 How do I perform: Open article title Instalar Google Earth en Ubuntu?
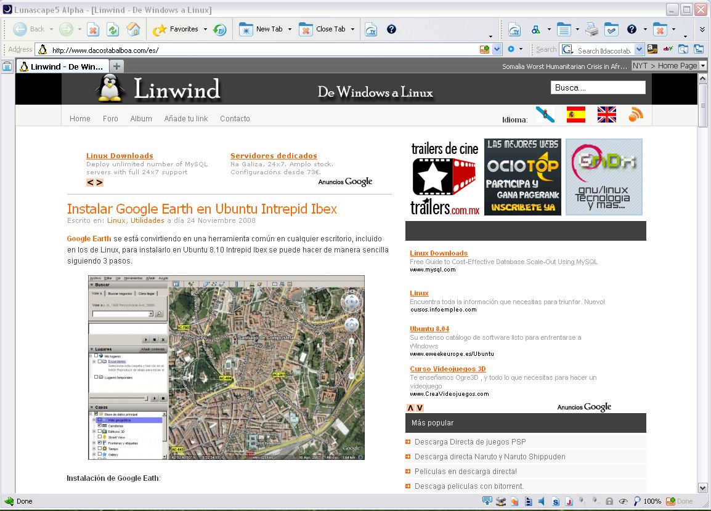point(202,209)
